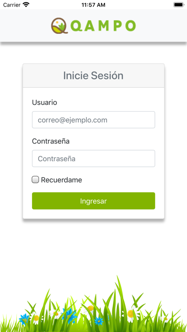Click the yellow daisy on the right
Viewport: 187px width, 332px height.
pos(131,313)
